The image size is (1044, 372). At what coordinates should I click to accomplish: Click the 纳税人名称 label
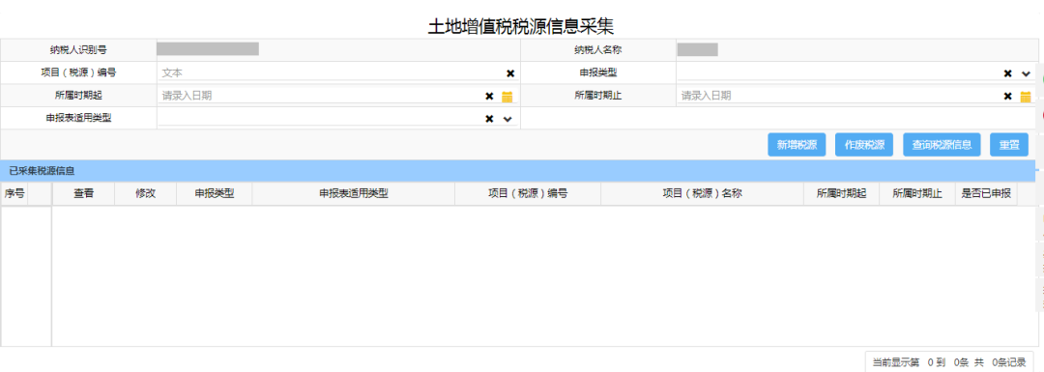pyautogui.click(x=598, y=50)
